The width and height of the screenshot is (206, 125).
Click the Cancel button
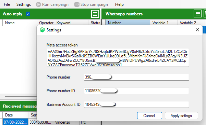tap(149, 115)
